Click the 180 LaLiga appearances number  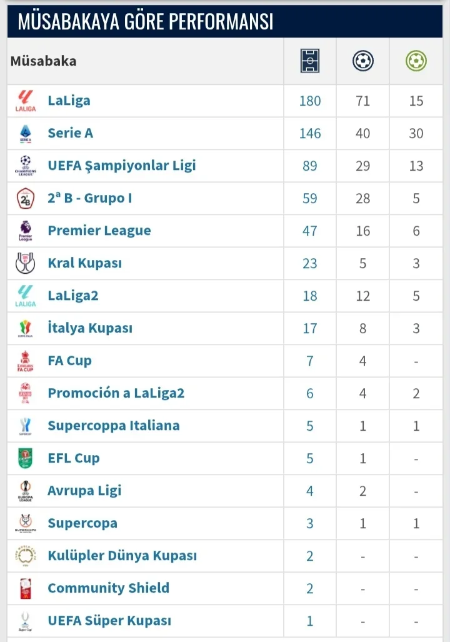pos(310,101)
